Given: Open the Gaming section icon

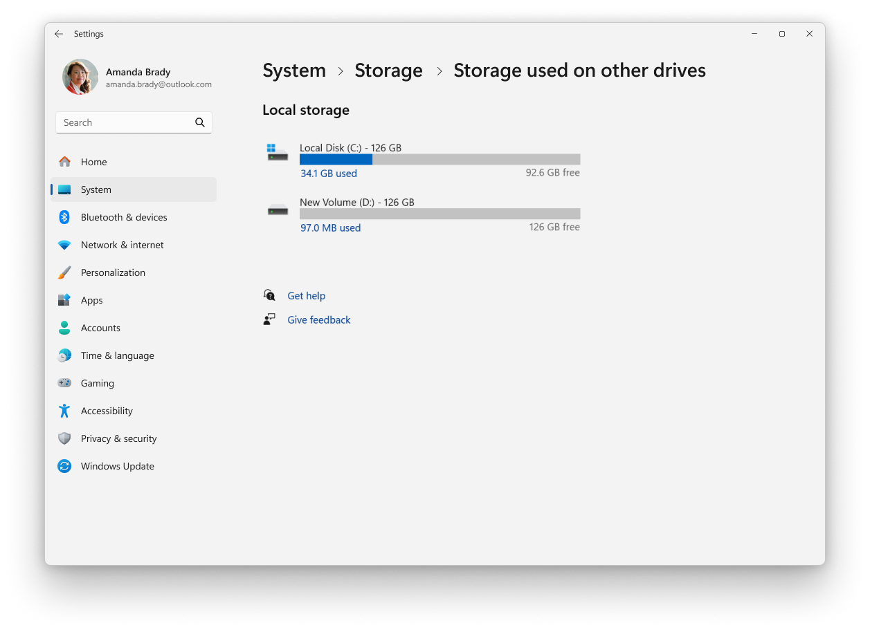Looking at the screenshot, I should click(64, 383).
